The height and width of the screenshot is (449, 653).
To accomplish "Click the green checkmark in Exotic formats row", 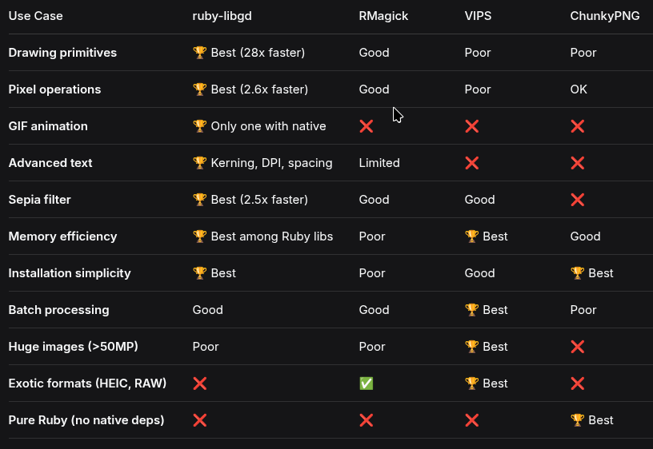I will (x=366, y=383).
